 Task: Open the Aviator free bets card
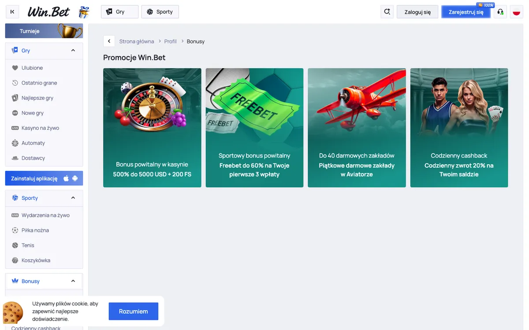tap(357, 128)
